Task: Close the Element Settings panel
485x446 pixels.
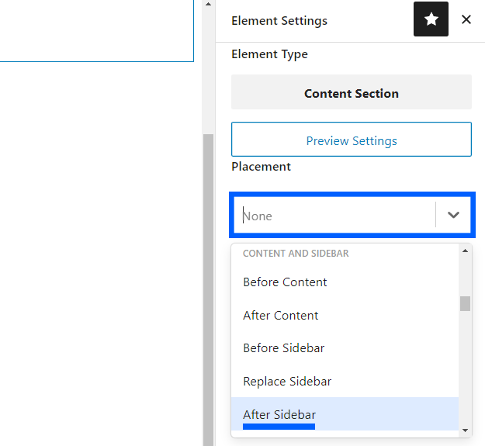Action: 466,19
